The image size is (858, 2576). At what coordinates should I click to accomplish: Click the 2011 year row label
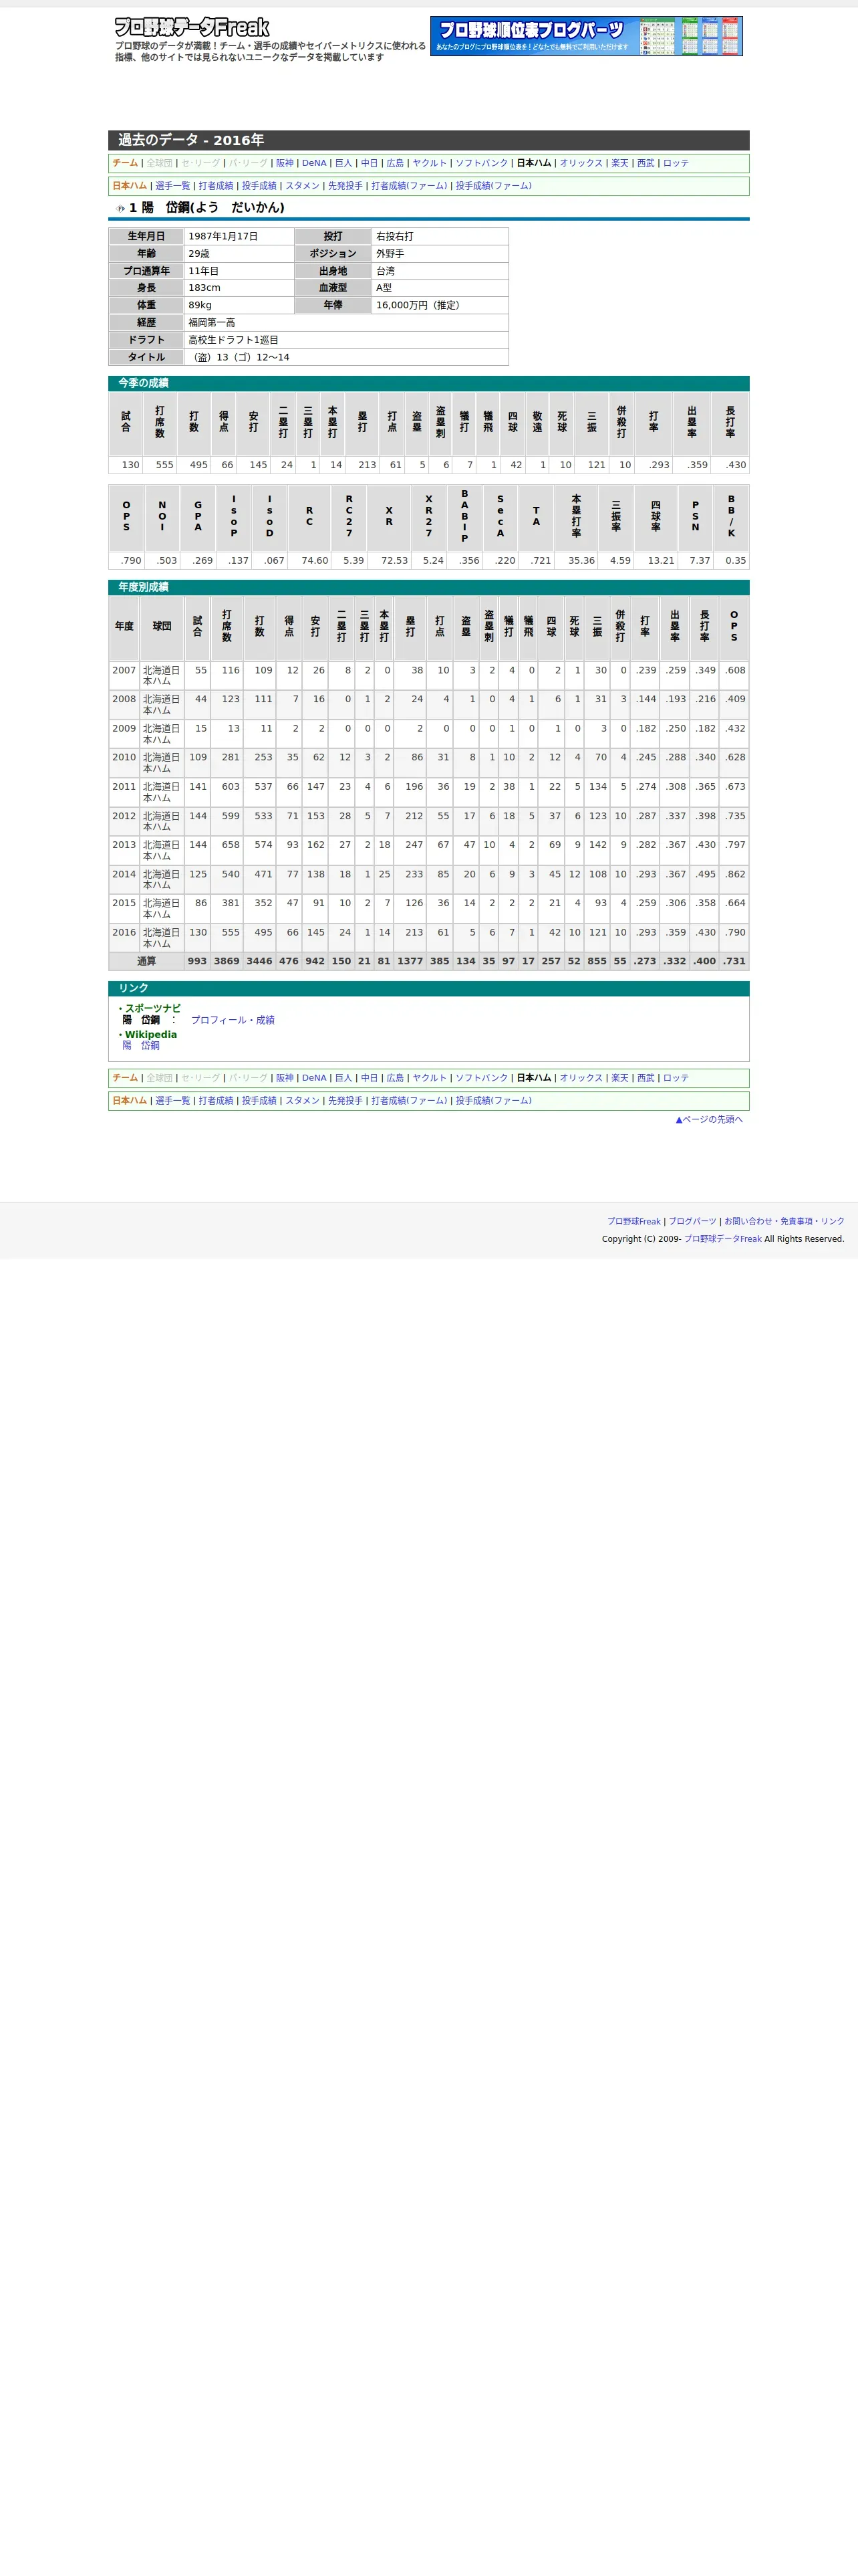click(x=124, y=787)
